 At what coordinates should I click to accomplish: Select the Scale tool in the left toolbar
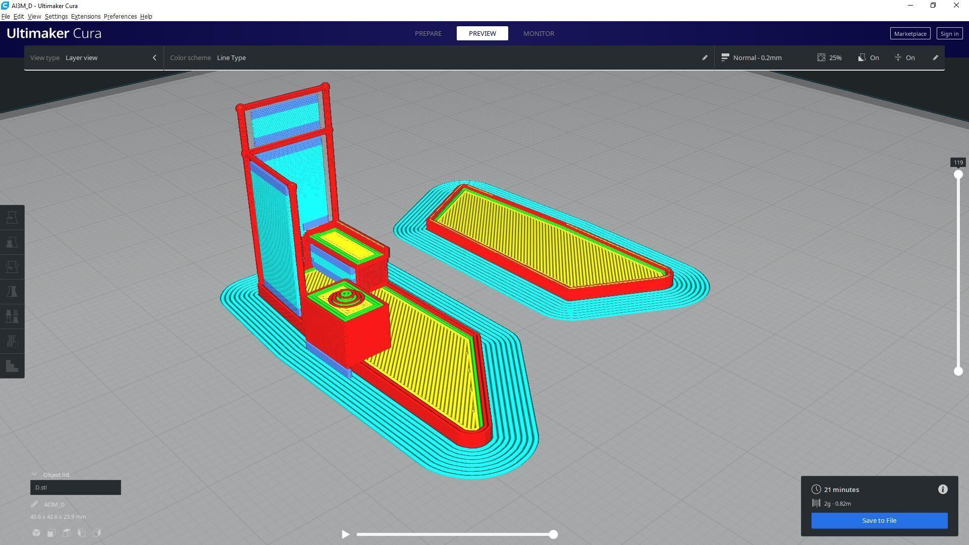coord(12,242)
